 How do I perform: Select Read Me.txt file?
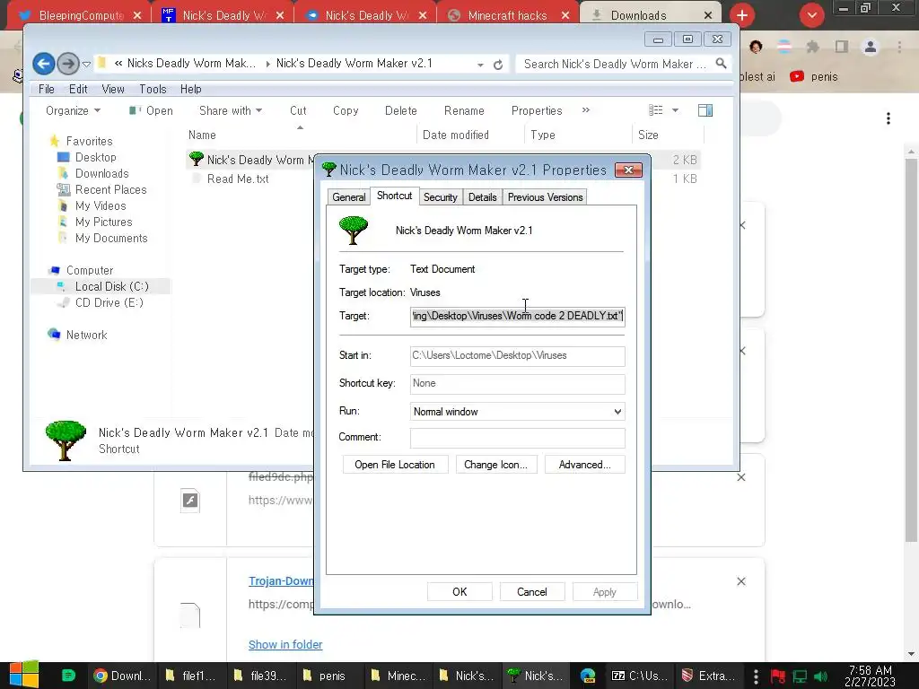[x=237, y=179]
